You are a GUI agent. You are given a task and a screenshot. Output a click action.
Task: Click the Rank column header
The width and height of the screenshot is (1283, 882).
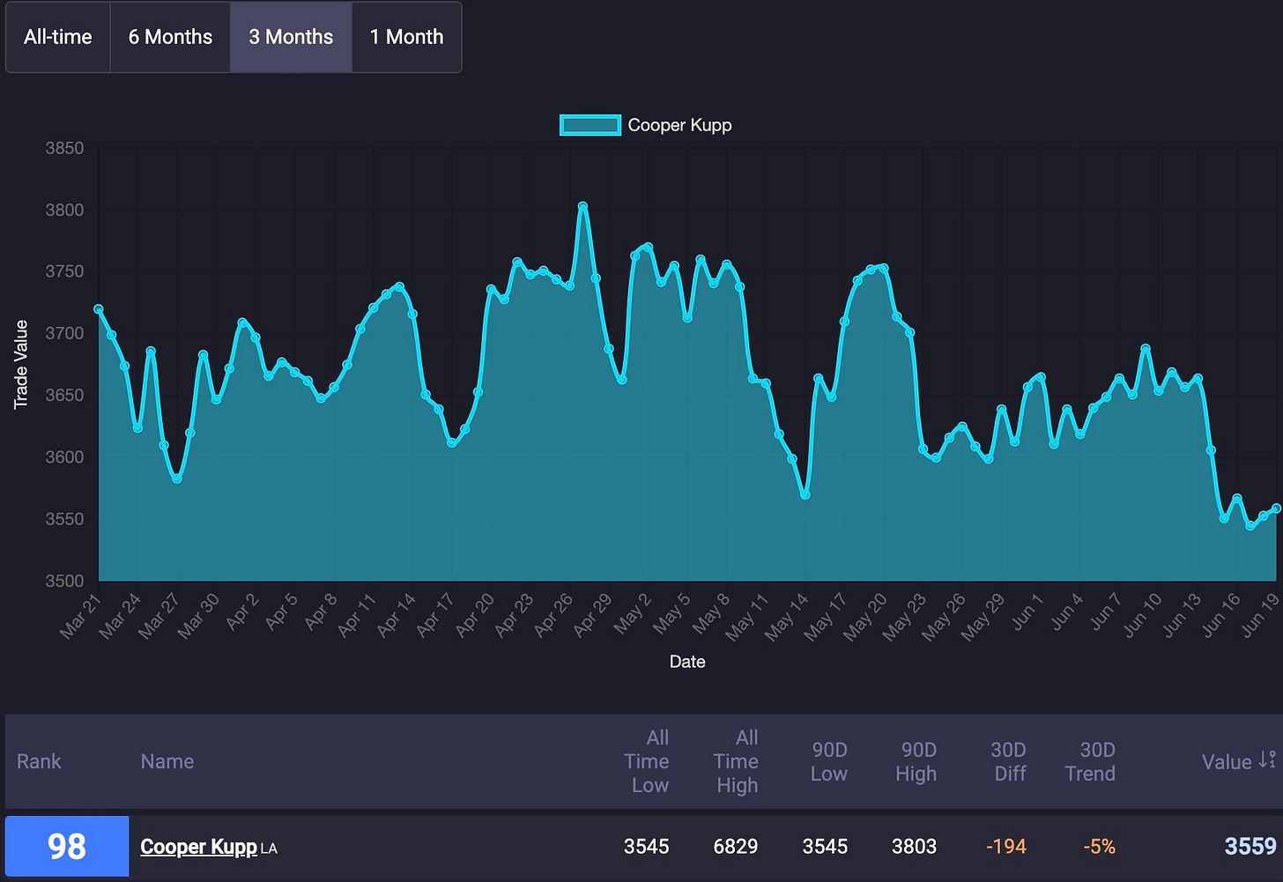tap(39, 761)
